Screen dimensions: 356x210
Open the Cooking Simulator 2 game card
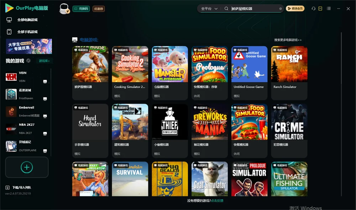click(130, 73)
